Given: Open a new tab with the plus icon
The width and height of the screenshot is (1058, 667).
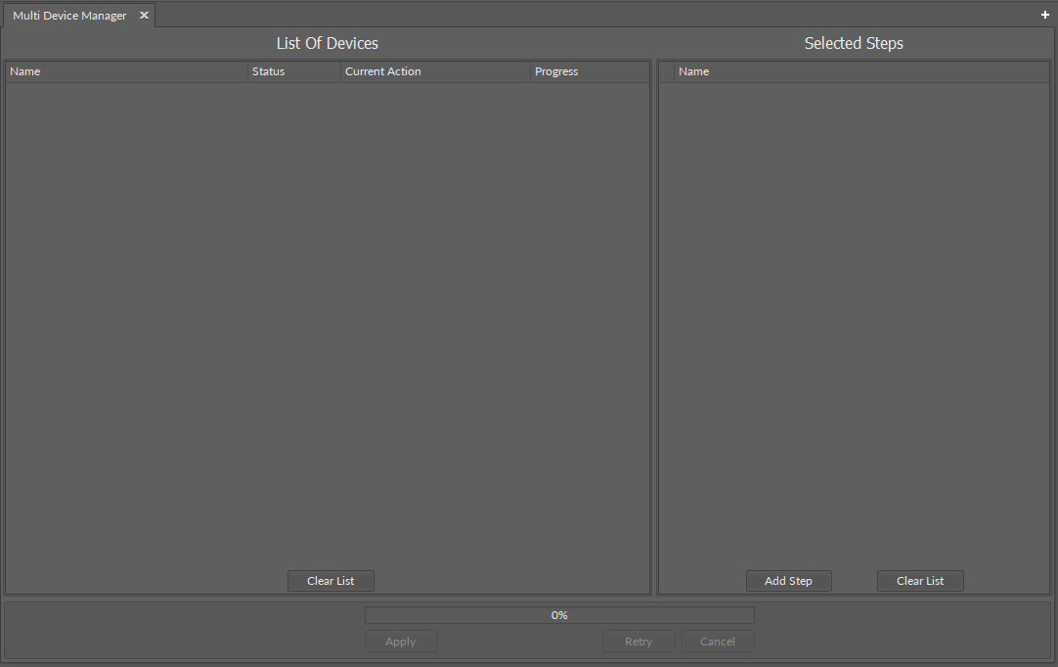Looking at the screenshot, I should 1044,15.
